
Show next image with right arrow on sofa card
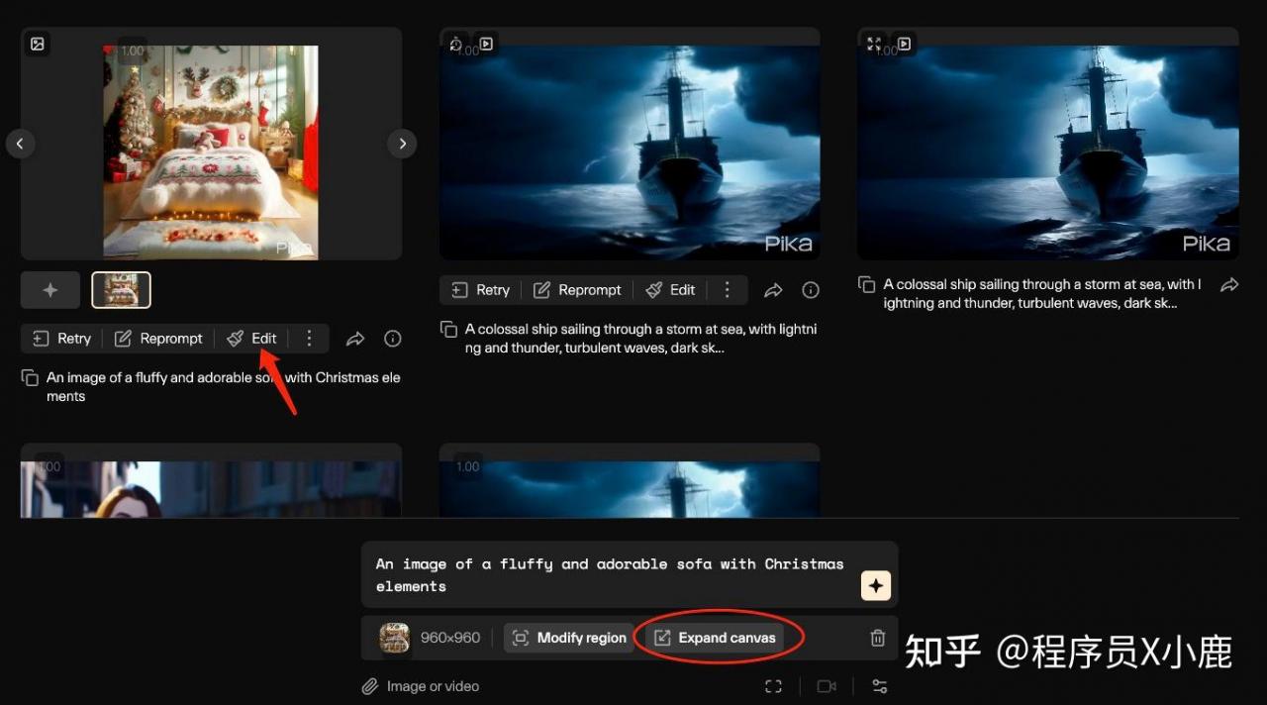pyautogui.click(x=402, y=144)
